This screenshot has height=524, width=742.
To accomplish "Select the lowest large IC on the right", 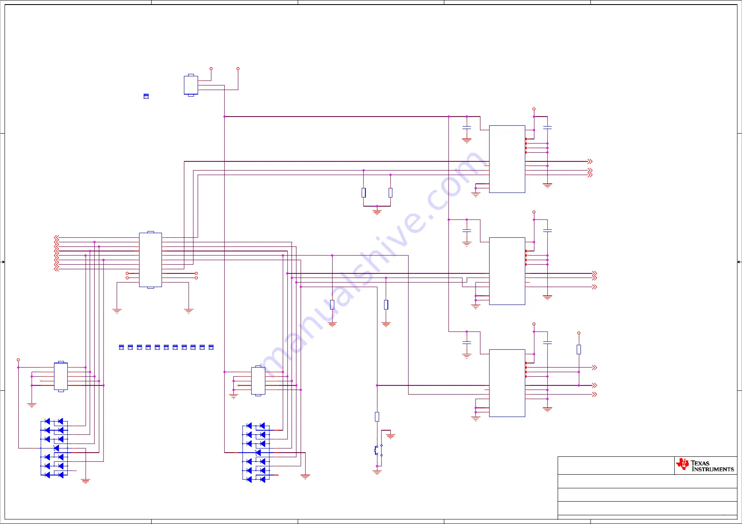I will pos(507,383).
